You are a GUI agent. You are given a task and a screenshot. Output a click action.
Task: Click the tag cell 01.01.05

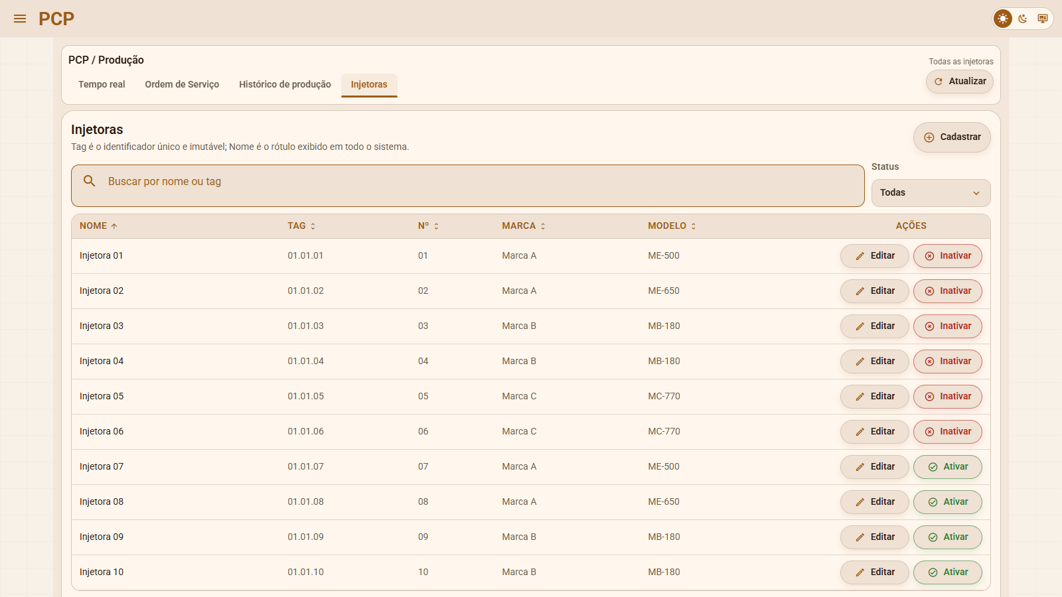(x=305, y=397)
